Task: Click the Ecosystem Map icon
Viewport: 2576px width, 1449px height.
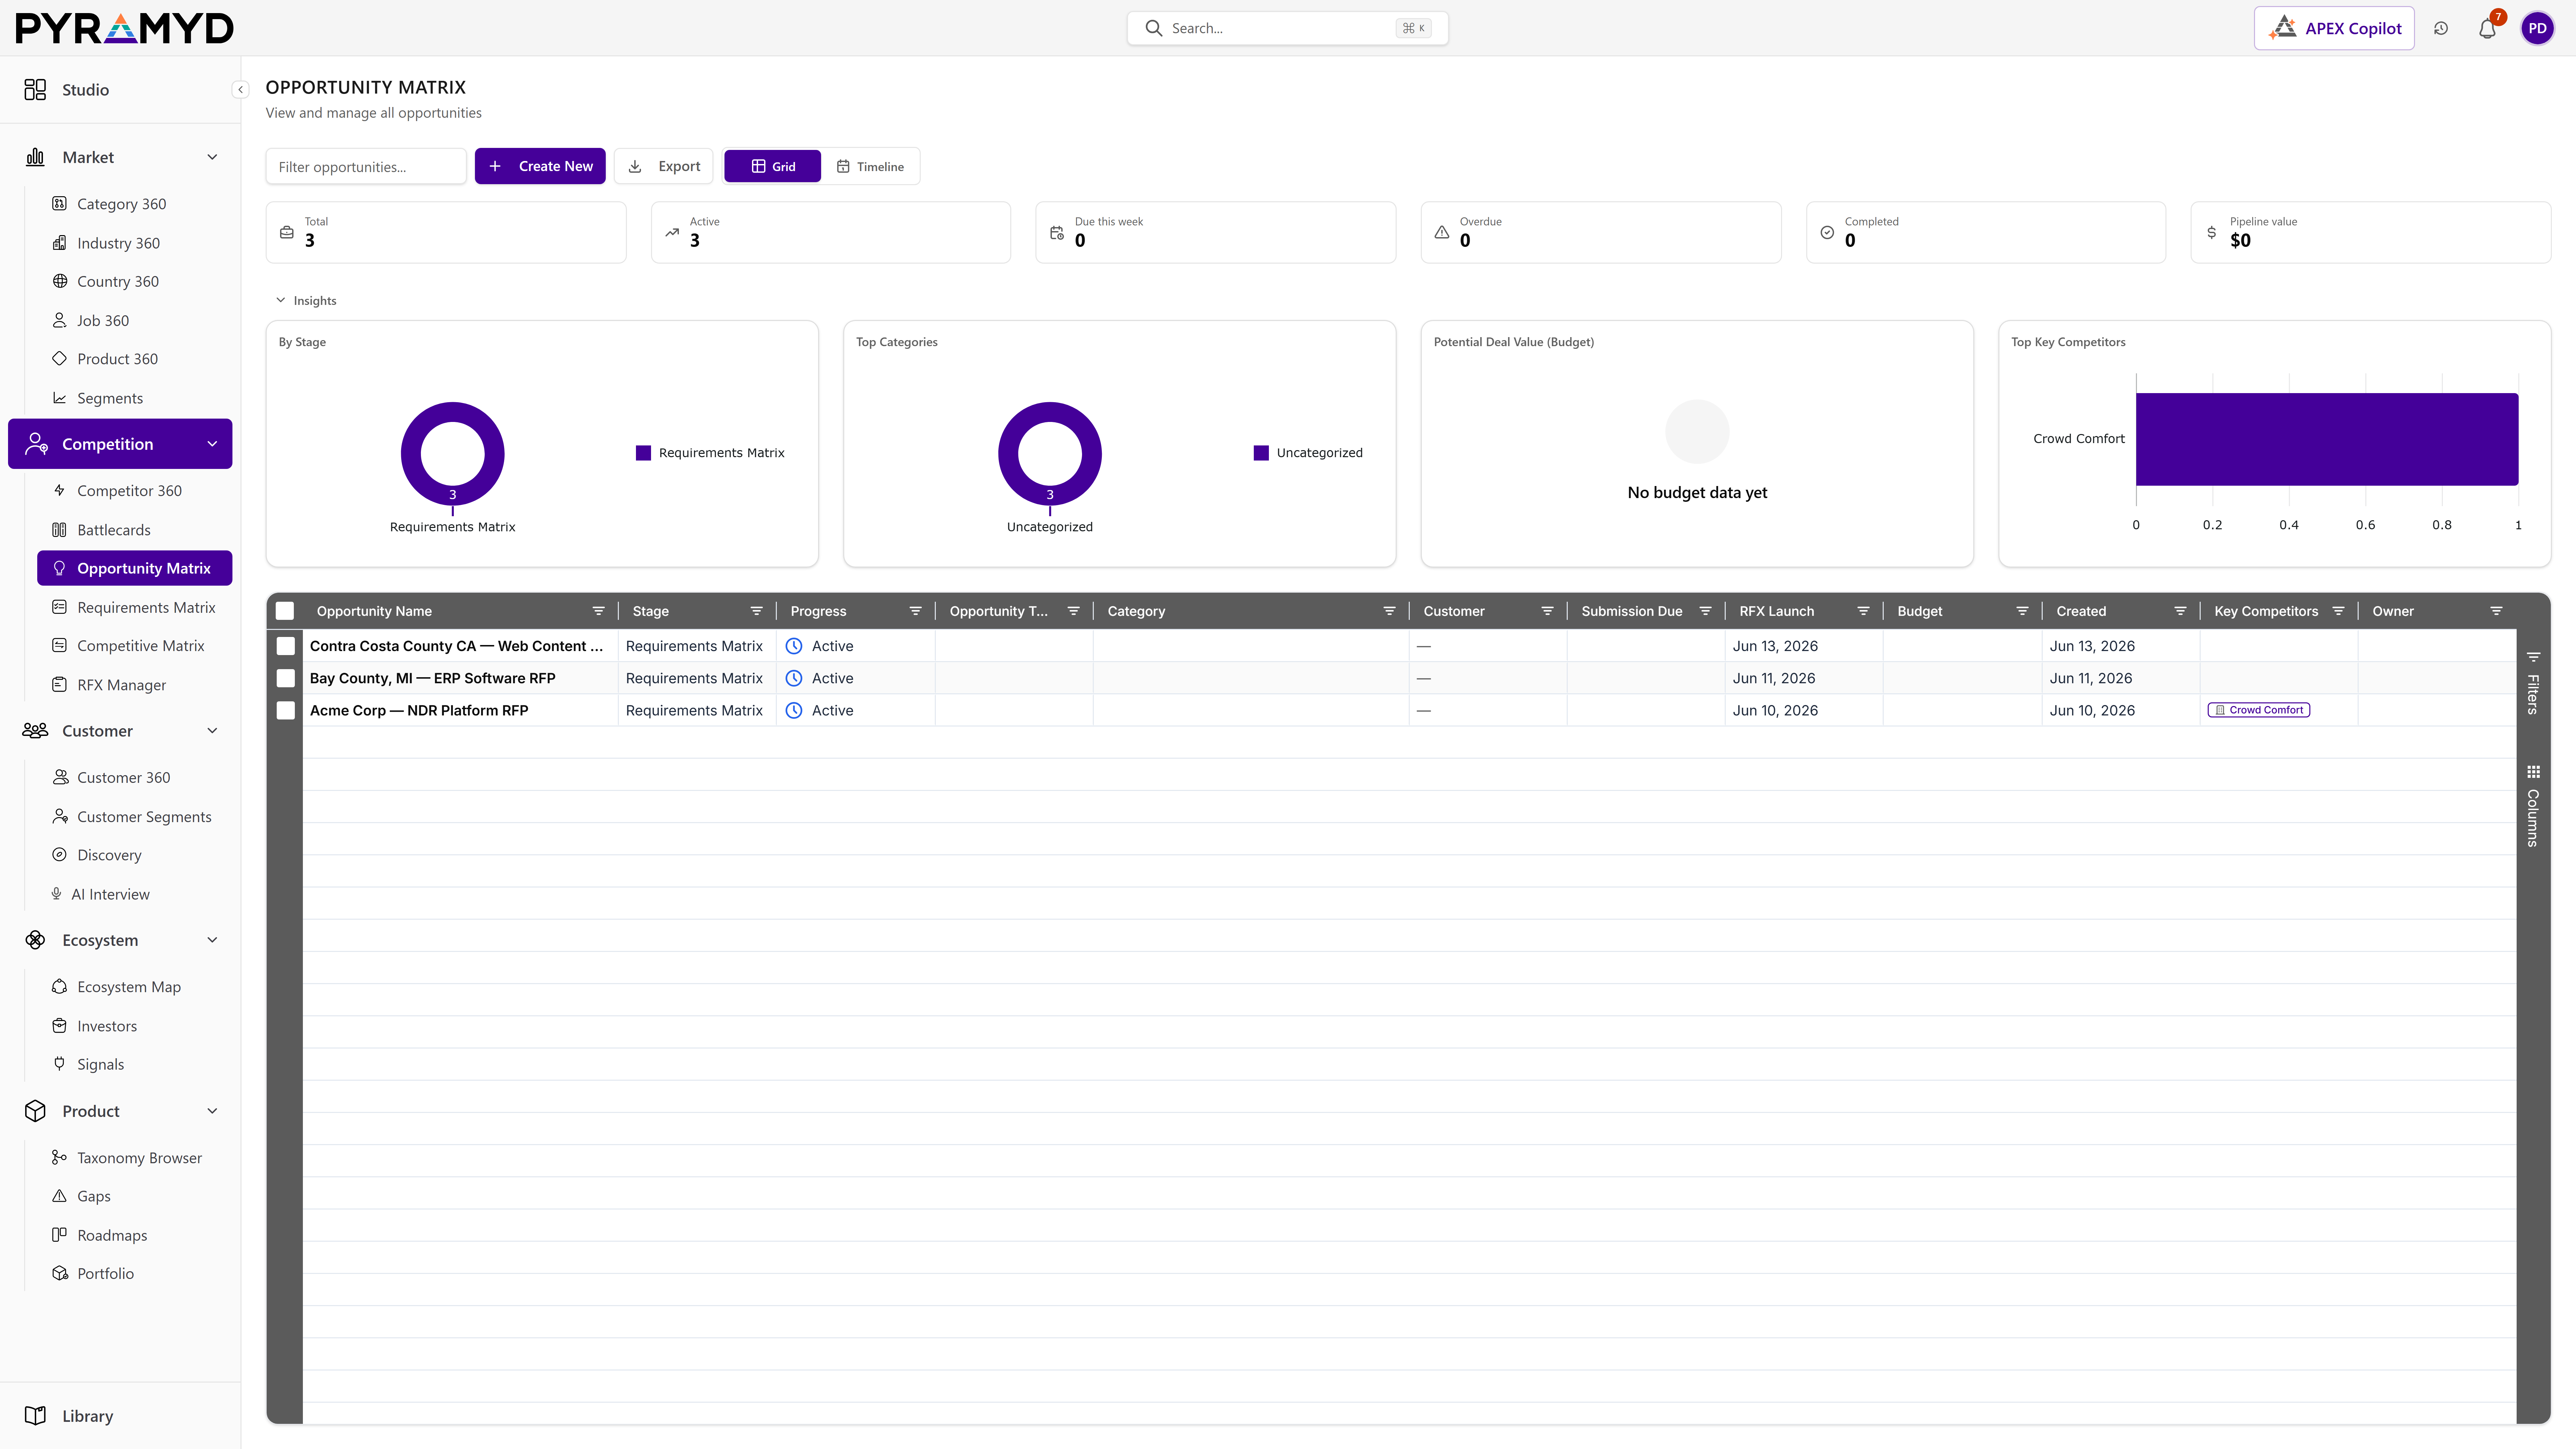Action: pos(59,987)
